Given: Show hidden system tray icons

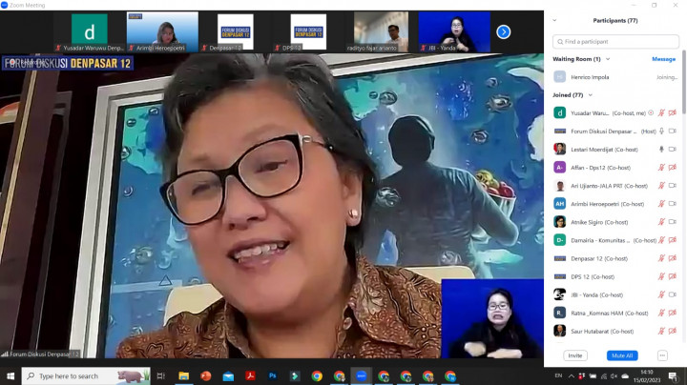Looking at the screenshot, I should click(x=572, y=376).
